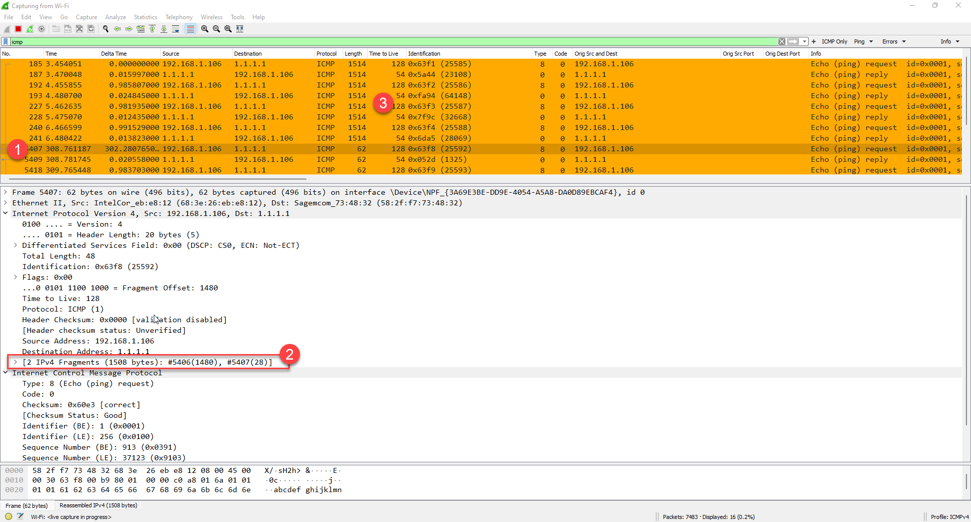Screen dimensions: 971x522
Task: Zoom in on packet list text
Action: 205,29
